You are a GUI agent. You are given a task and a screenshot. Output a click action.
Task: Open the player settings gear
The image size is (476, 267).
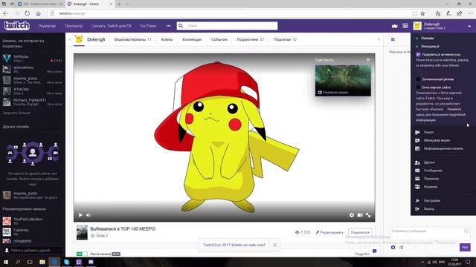coord(352,215)
